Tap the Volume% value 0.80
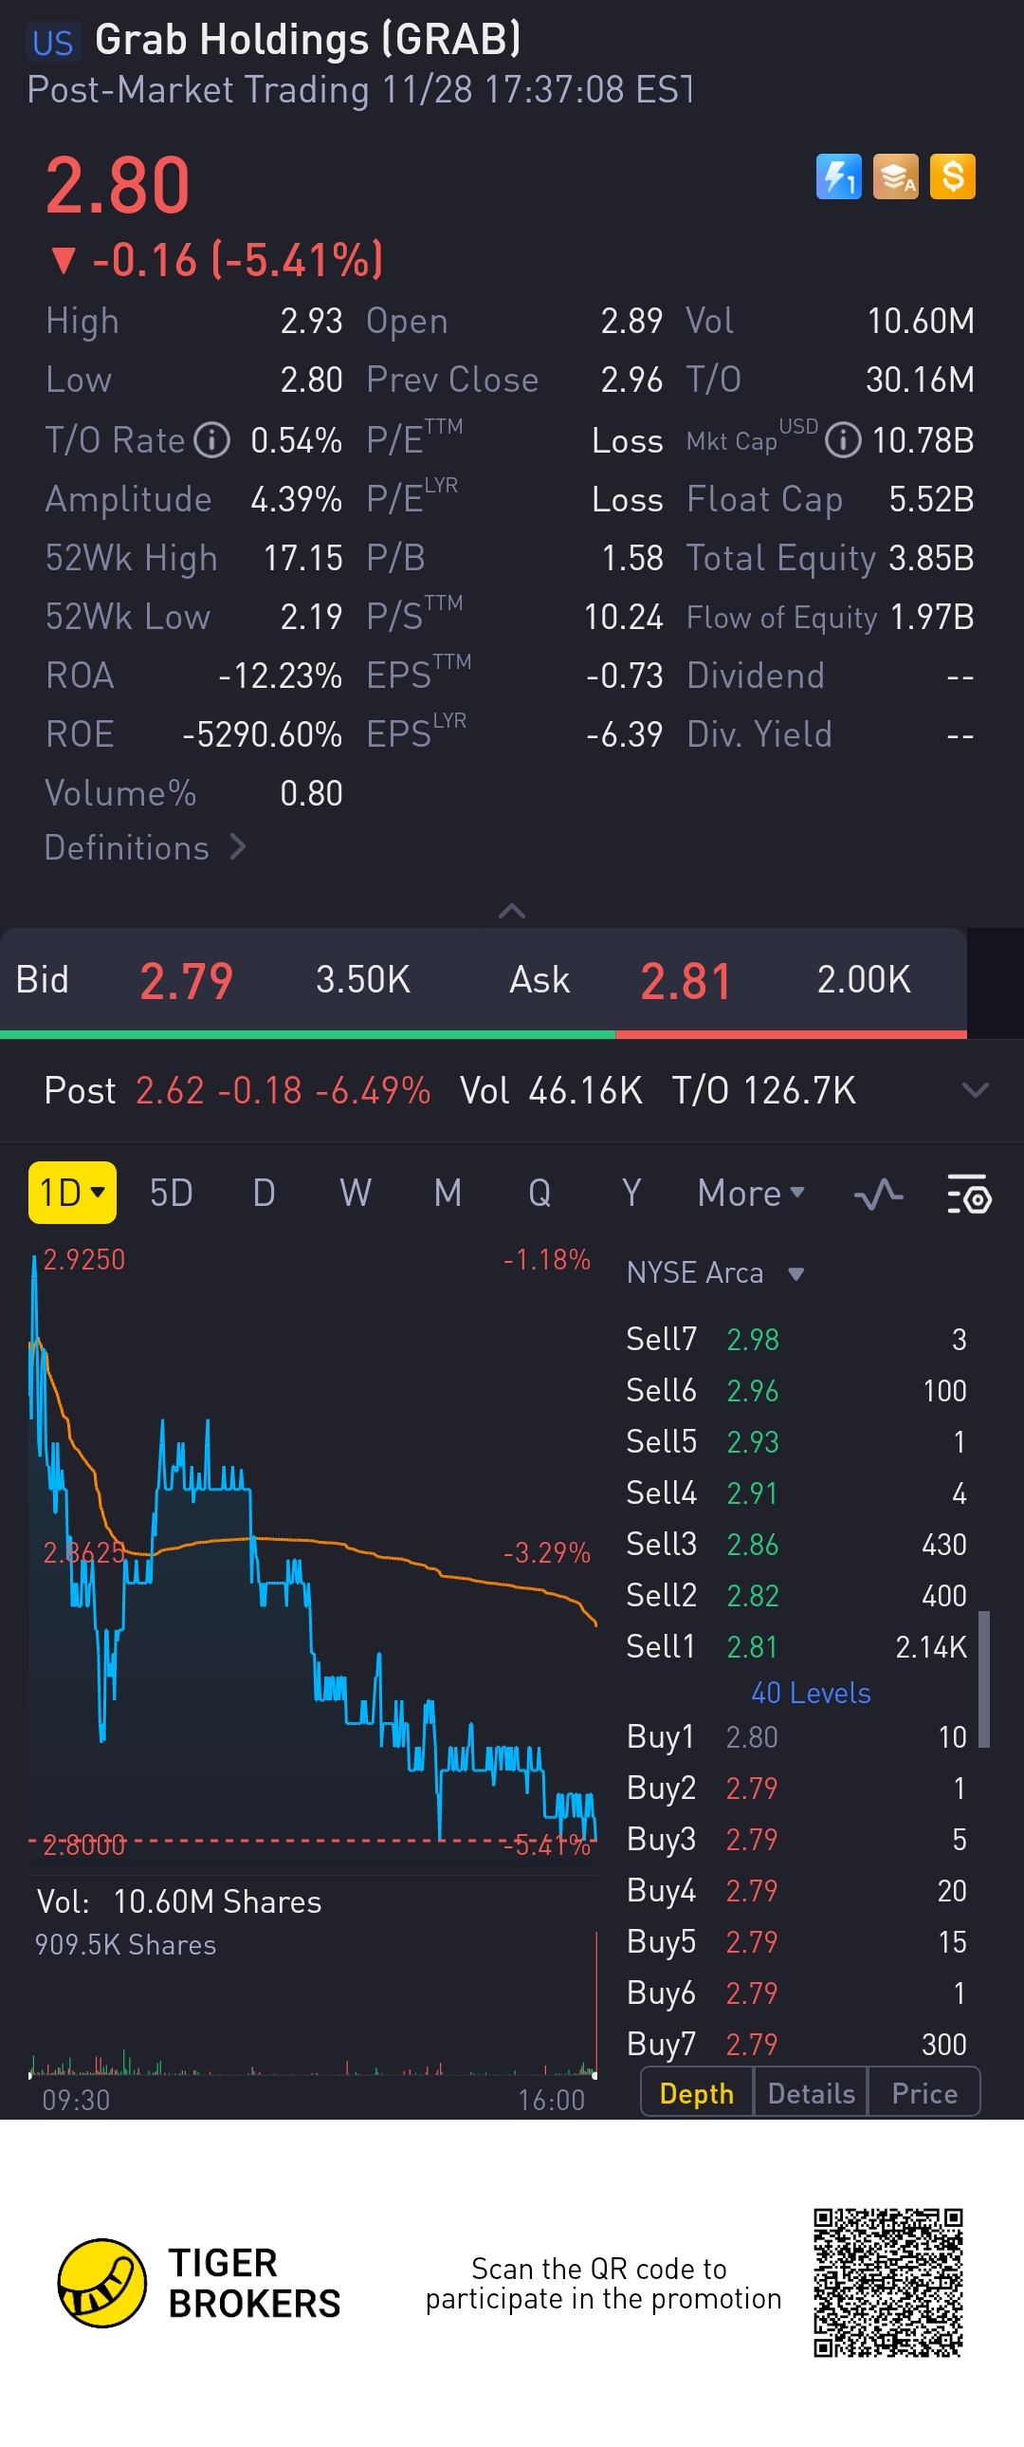Image resolution: width=1024 pixels, height=2447 pixels. click(311, 794)
